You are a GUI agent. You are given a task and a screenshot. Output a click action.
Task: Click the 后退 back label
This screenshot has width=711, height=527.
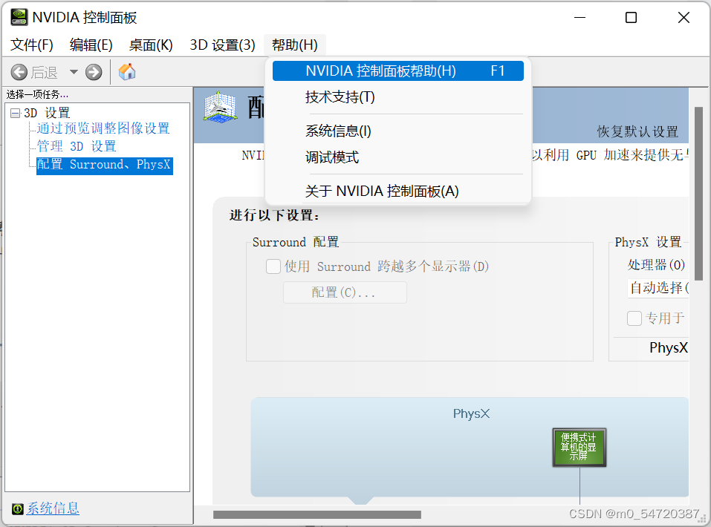pos(45,73)
